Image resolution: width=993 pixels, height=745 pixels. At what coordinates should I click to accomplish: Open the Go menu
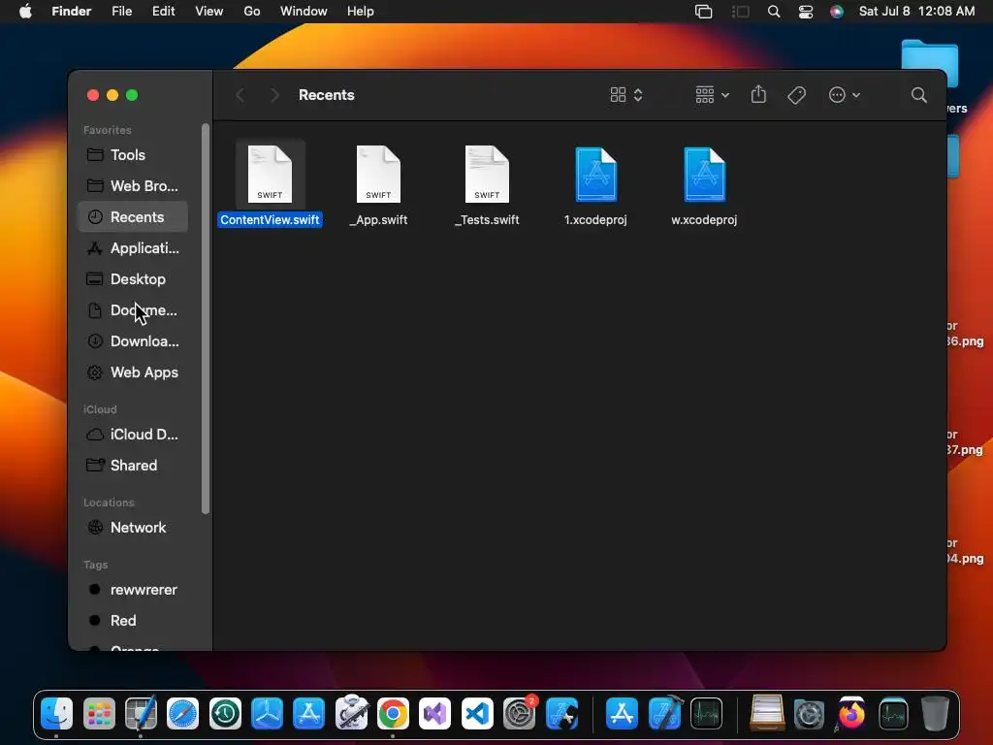pyautogui.click(x=252, y=11)
